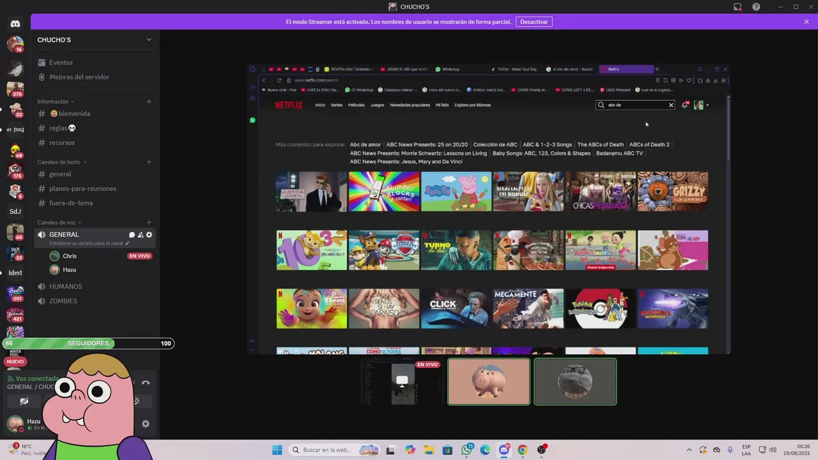
Task: Click Desactivar for Streamer mode
Action: (x=534, y=22)
